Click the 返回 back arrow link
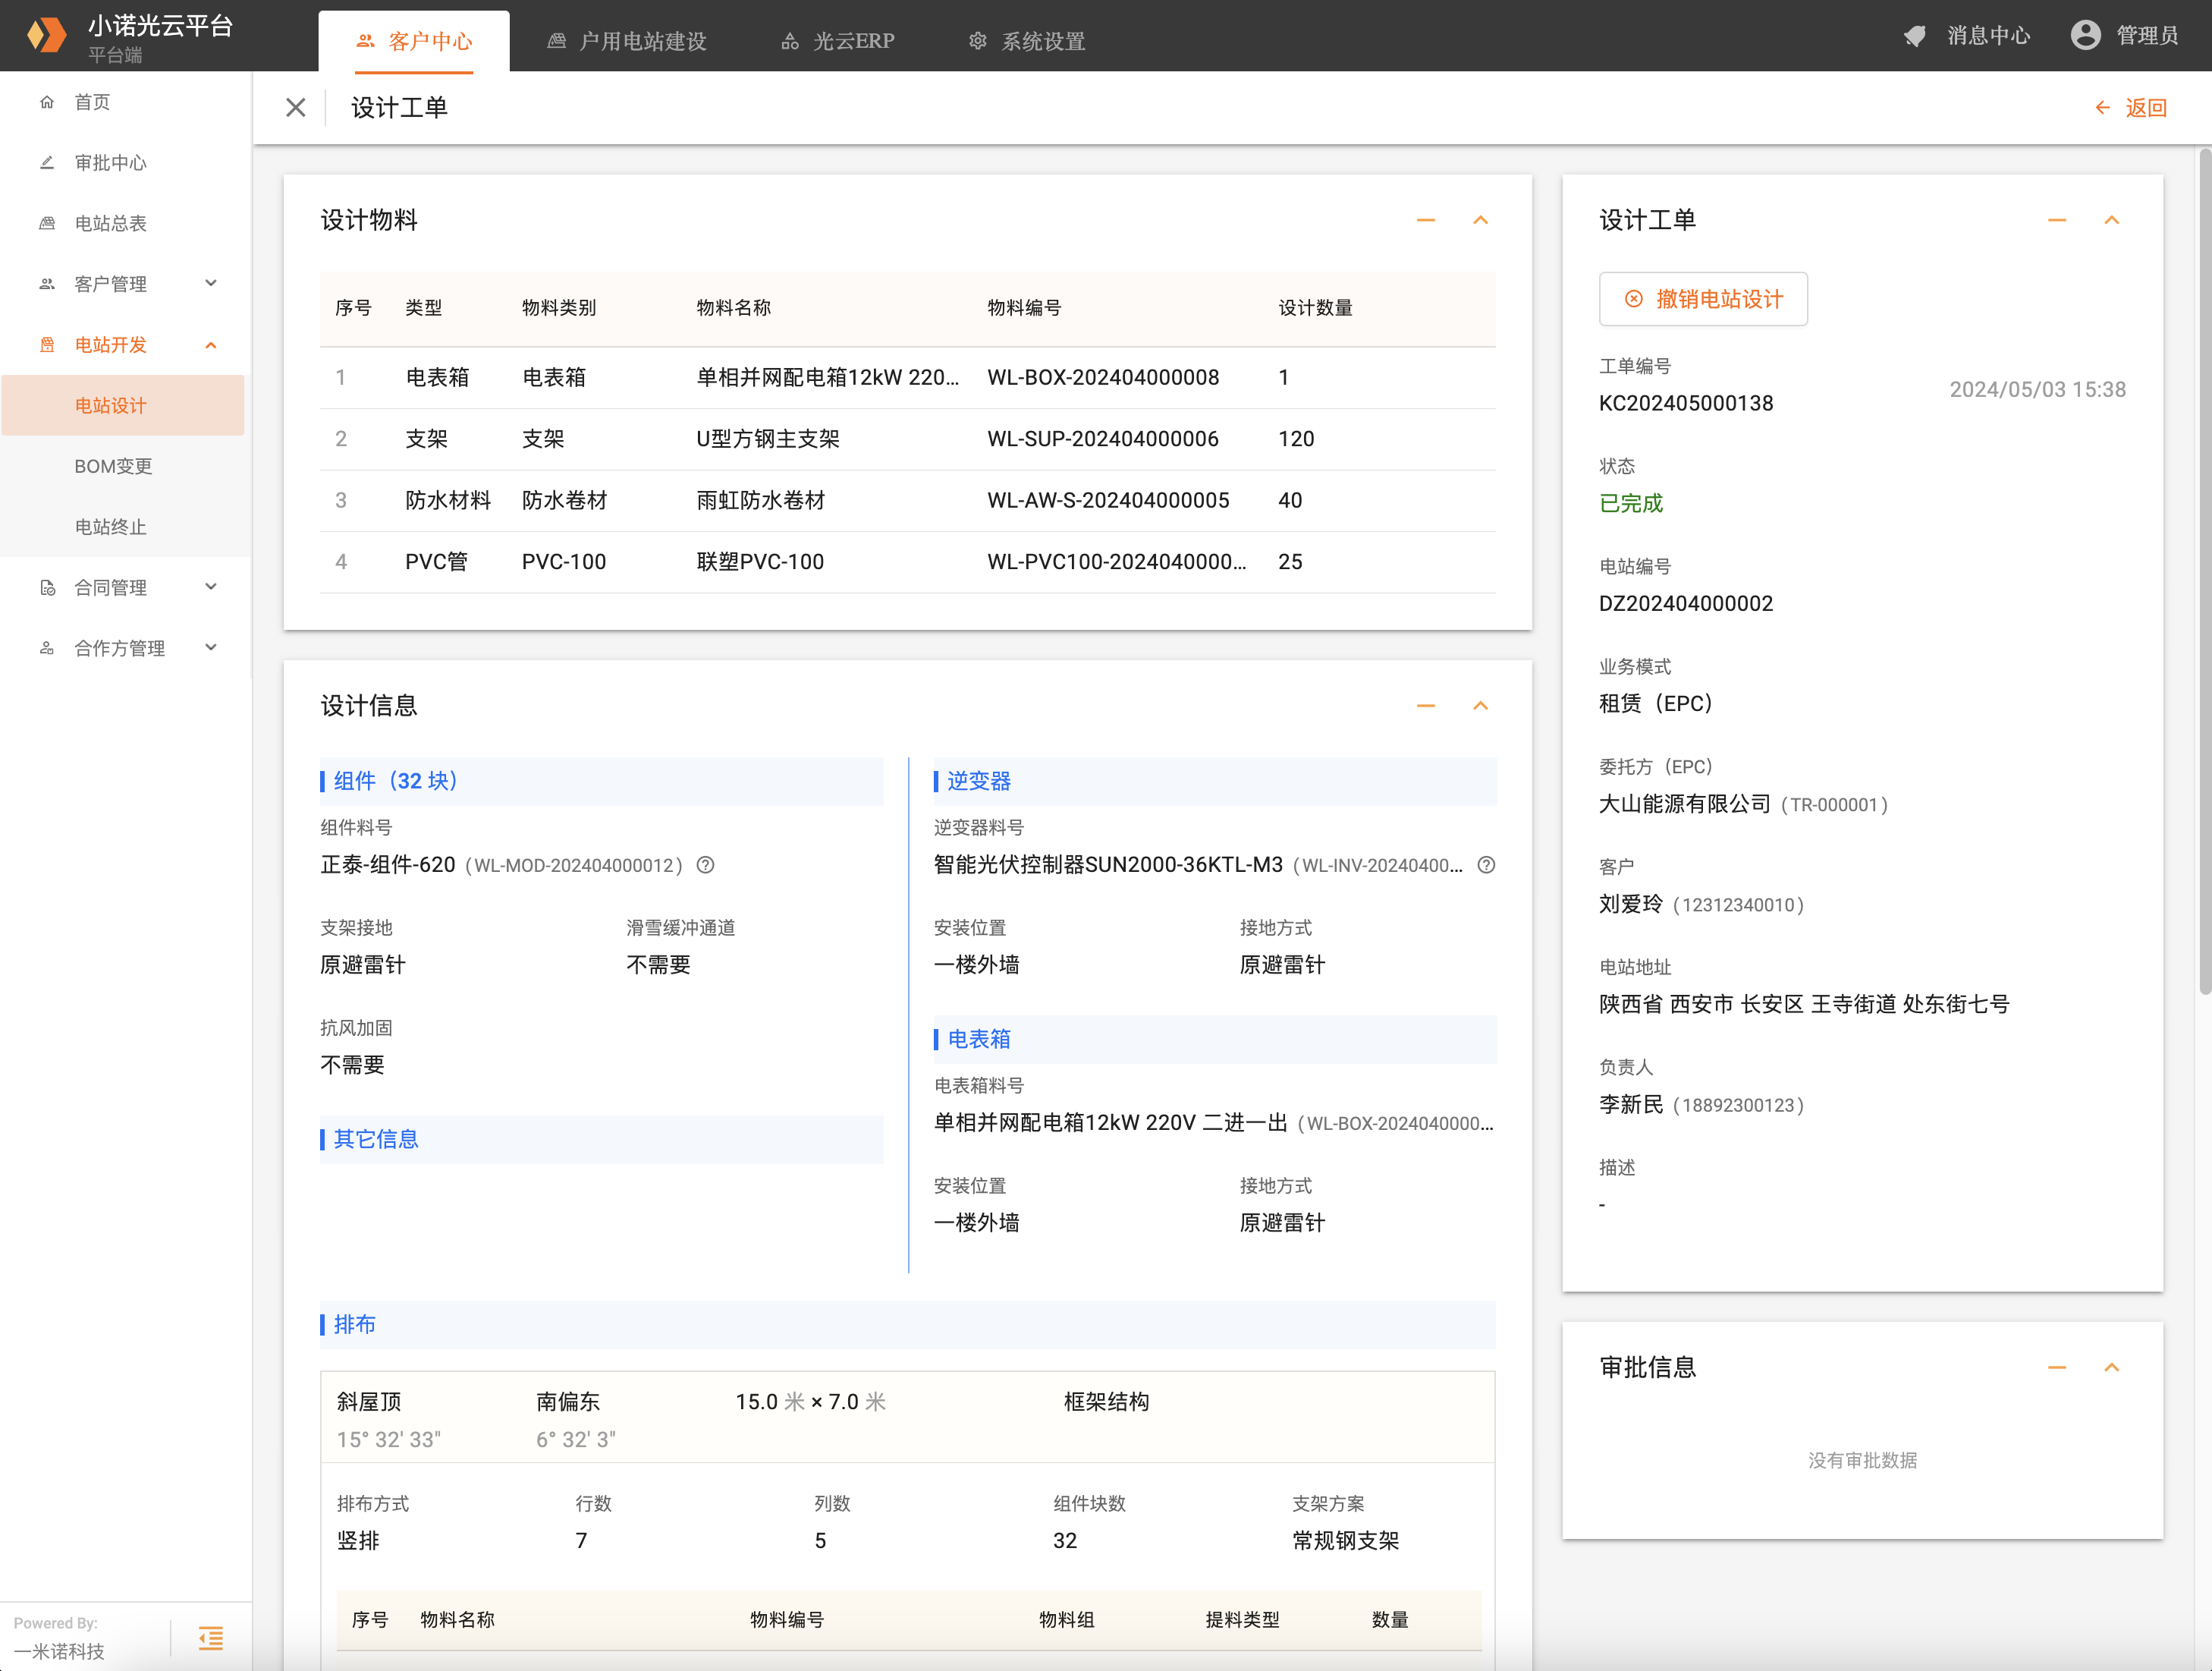Image resolution: width=2212 pixels, height=1671 pixels. (2130, 108)
